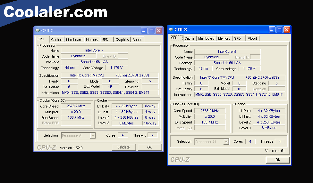Open Processor #1 dropdown in right window
This screenshot has width=313, height=183.
[212, 142]
